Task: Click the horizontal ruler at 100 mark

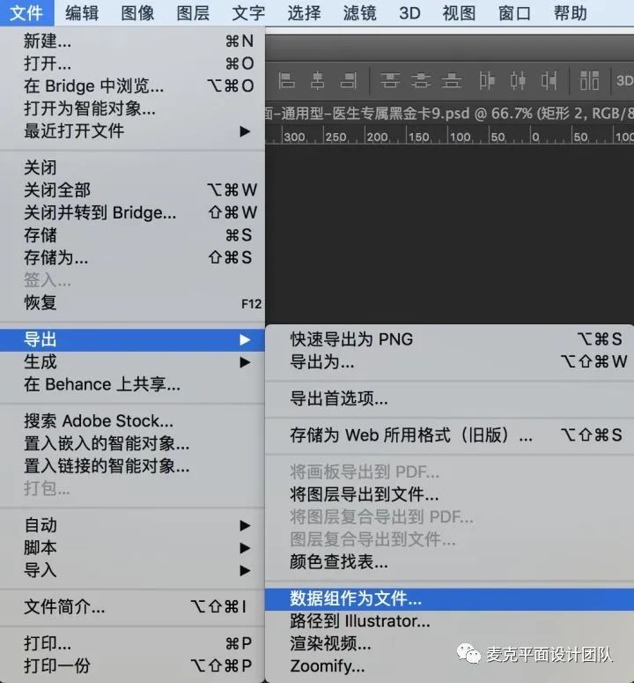Action: [460, 137]
